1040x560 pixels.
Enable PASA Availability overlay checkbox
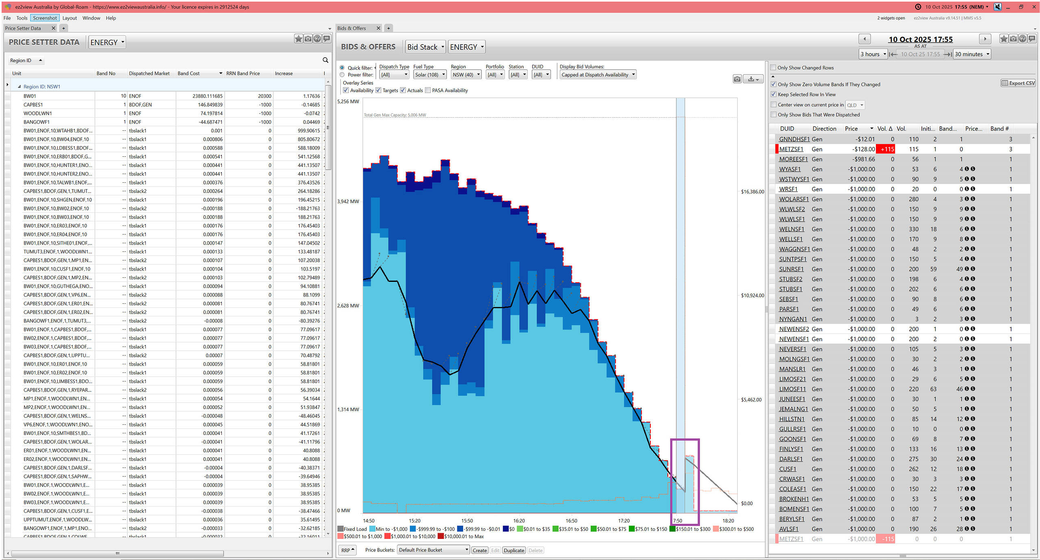[428, 91]
